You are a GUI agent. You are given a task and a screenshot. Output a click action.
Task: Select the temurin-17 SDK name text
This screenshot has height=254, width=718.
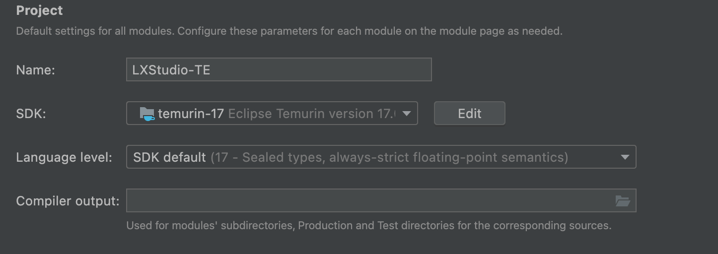pyautogui.click(x=191, y=114)
